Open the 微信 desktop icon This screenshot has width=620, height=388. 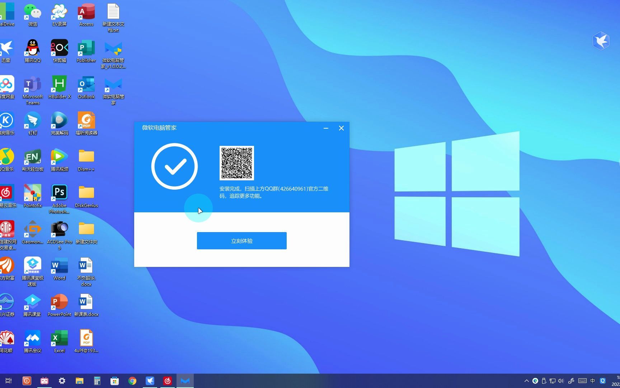click(33, 15)
